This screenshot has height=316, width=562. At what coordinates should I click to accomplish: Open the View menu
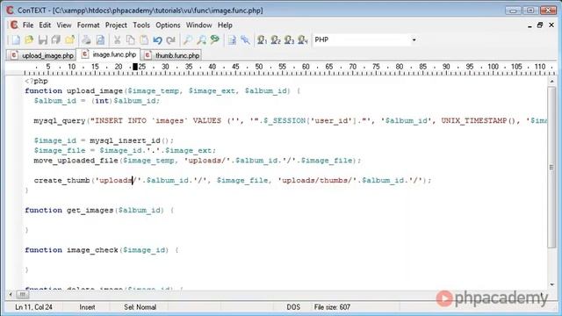[x=64, y=25]
